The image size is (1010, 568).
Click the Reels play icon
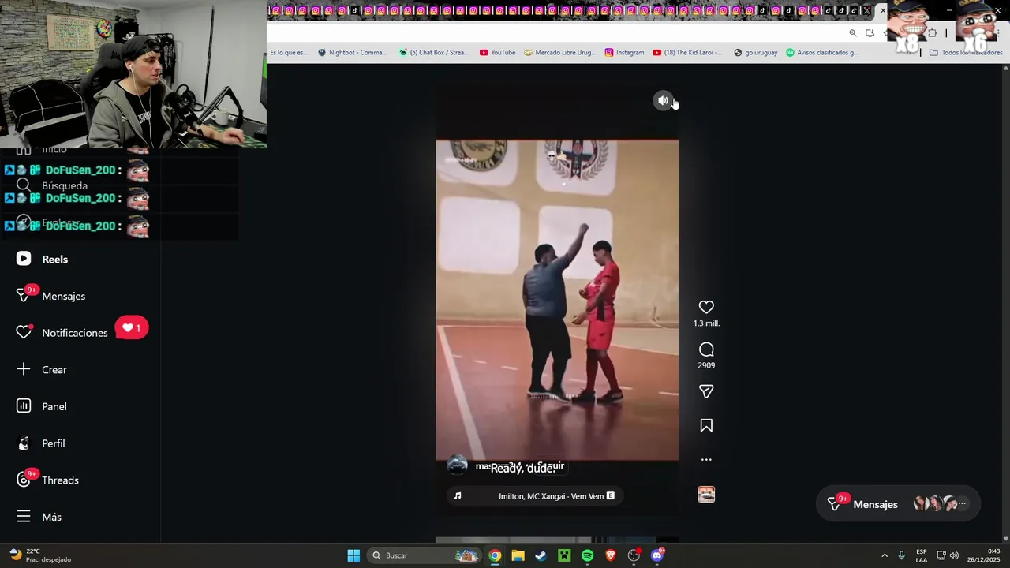pos(24,259)
